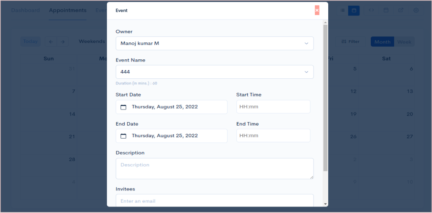Screen dimensions: 432x213
Task: Select the calendar view icon
Action: click(x=354, y=10)
